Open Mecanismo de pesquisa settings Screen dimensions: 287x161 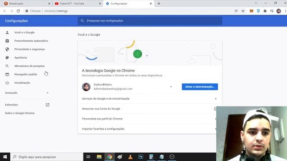click(29, 66)
